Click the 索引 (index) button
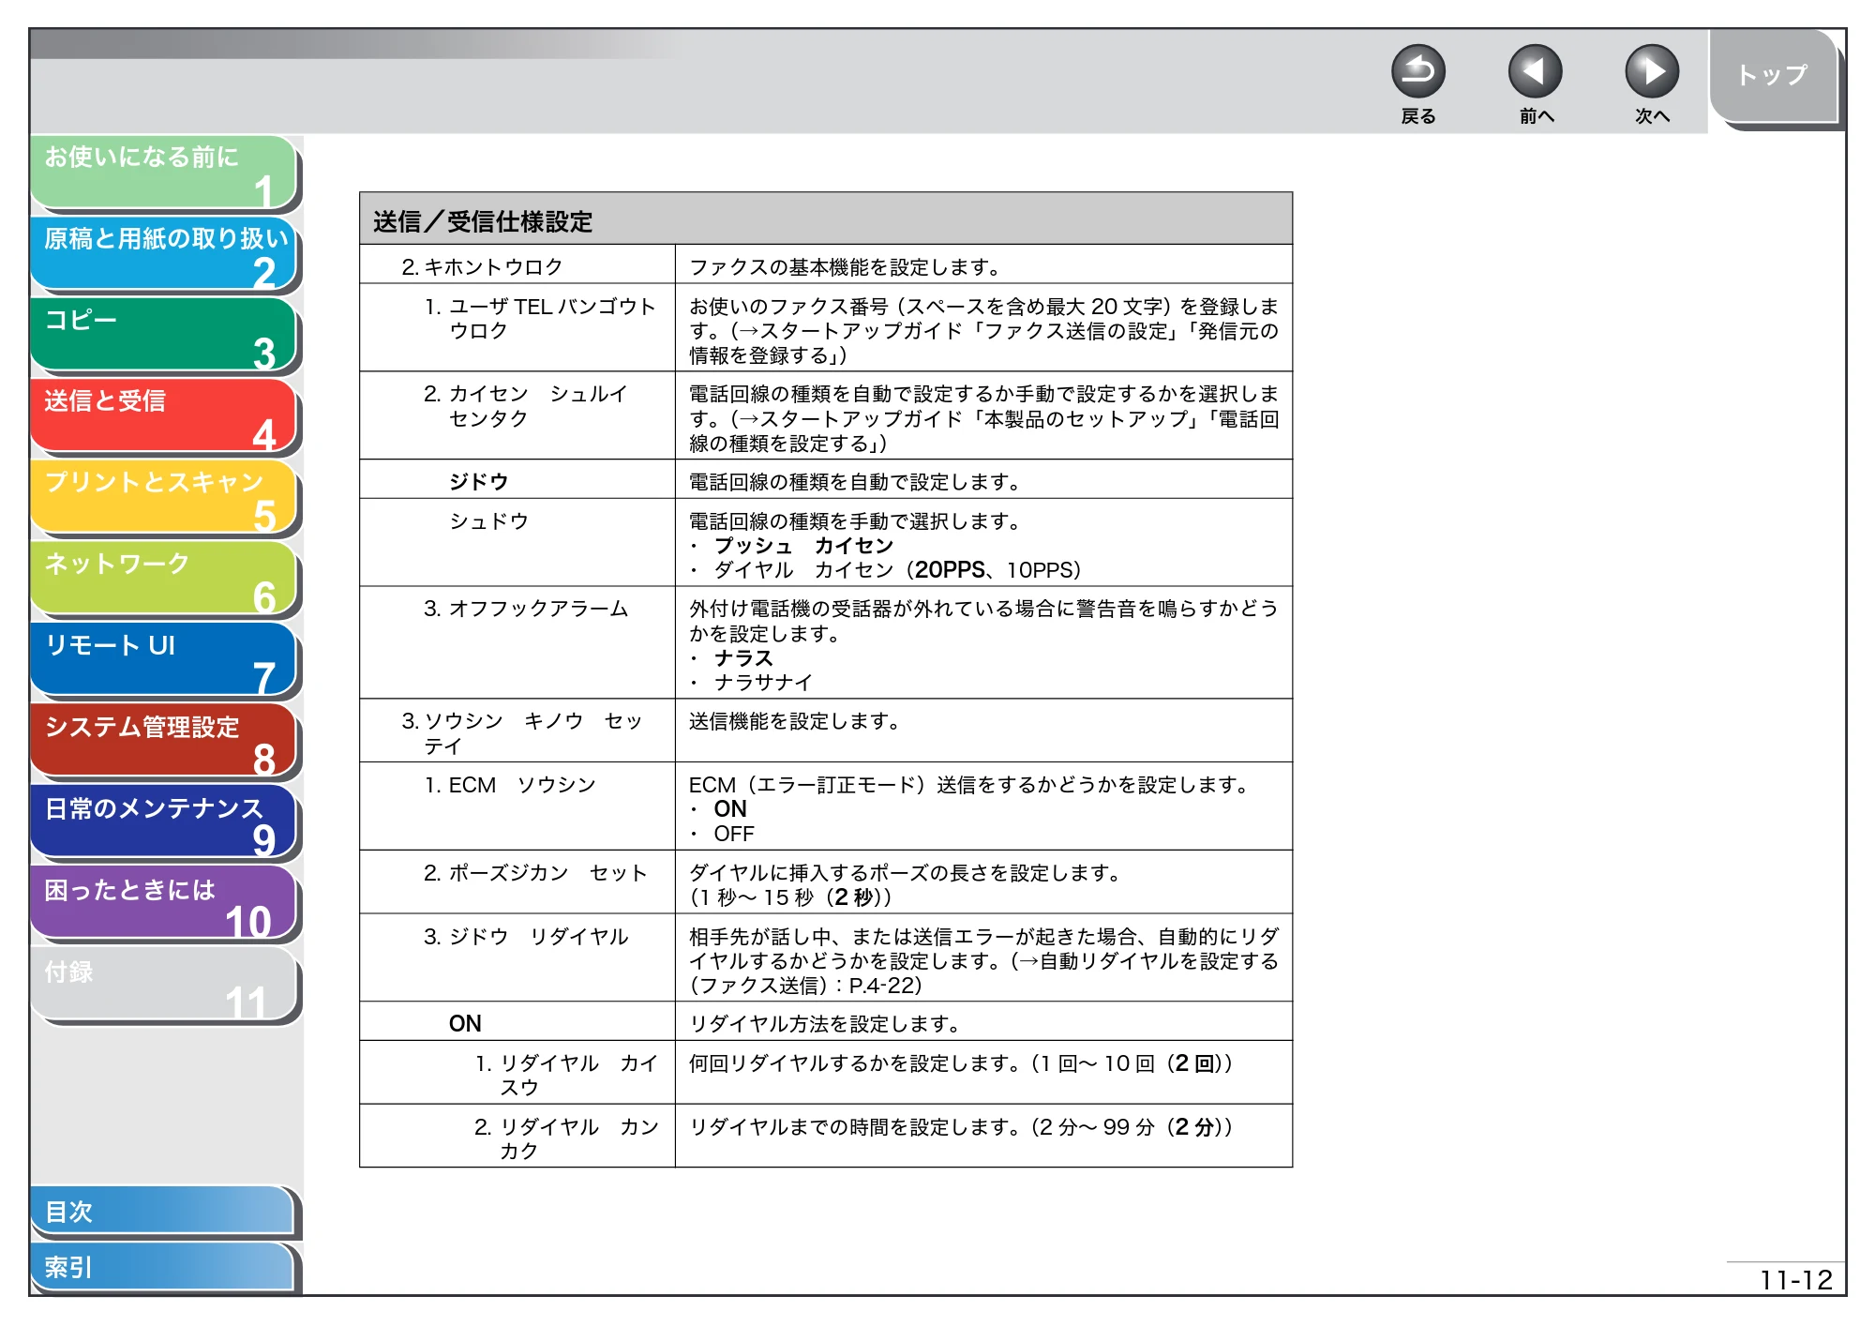Viewport: 1875px width, 1326px height. (x=163, y=1267)
